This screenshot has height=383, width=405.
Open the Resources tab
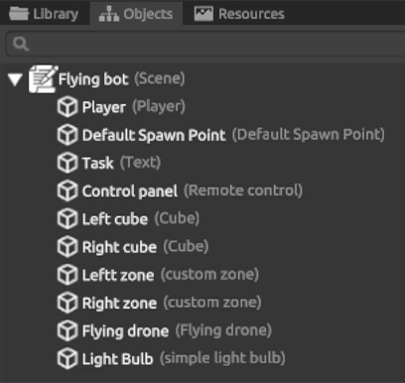(x=239, y=14)
